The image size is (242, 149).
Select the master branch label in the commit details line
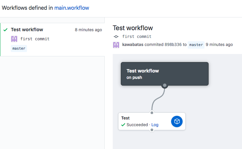(196, 45)
